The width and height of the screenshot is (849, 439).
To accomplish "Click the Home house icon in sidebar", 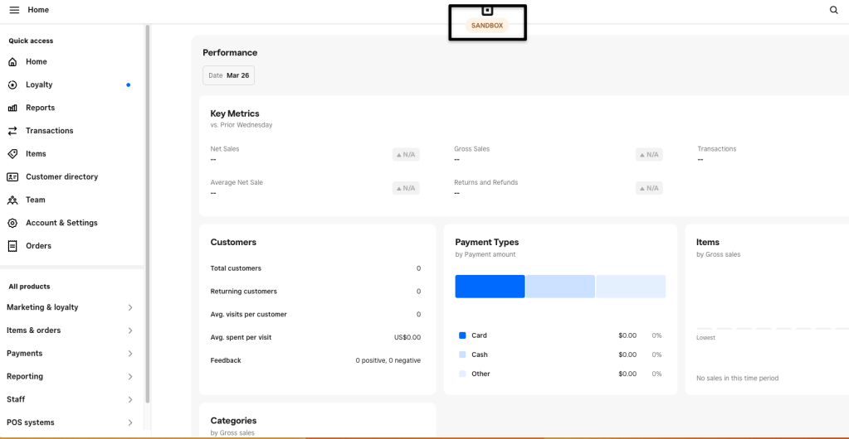I will [x=12, y=62].
